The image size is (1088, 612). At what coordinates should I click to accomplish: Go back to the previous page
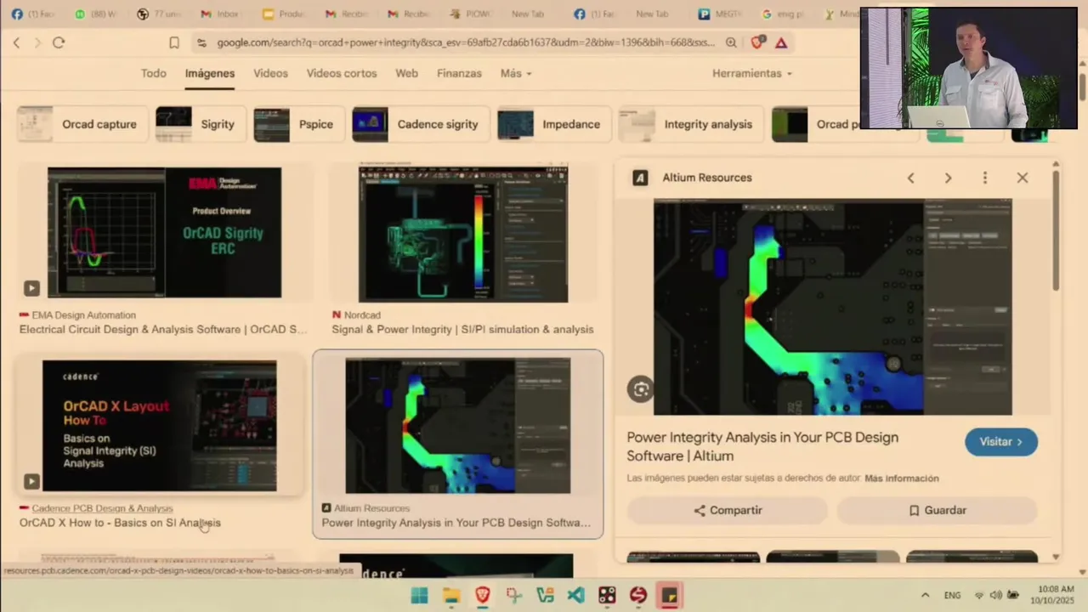(x=16, y=42)
